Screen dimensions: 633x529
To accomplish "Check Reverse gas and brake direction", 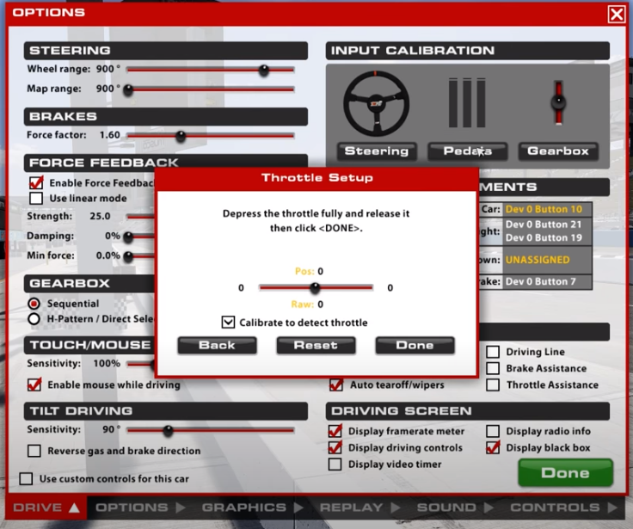I will (34, 451).
